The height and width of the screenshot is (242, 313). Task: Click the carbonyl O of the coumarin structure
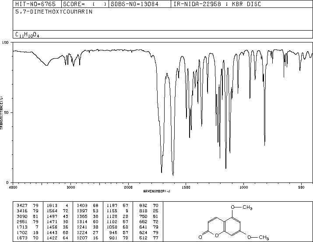click(200, 237)
